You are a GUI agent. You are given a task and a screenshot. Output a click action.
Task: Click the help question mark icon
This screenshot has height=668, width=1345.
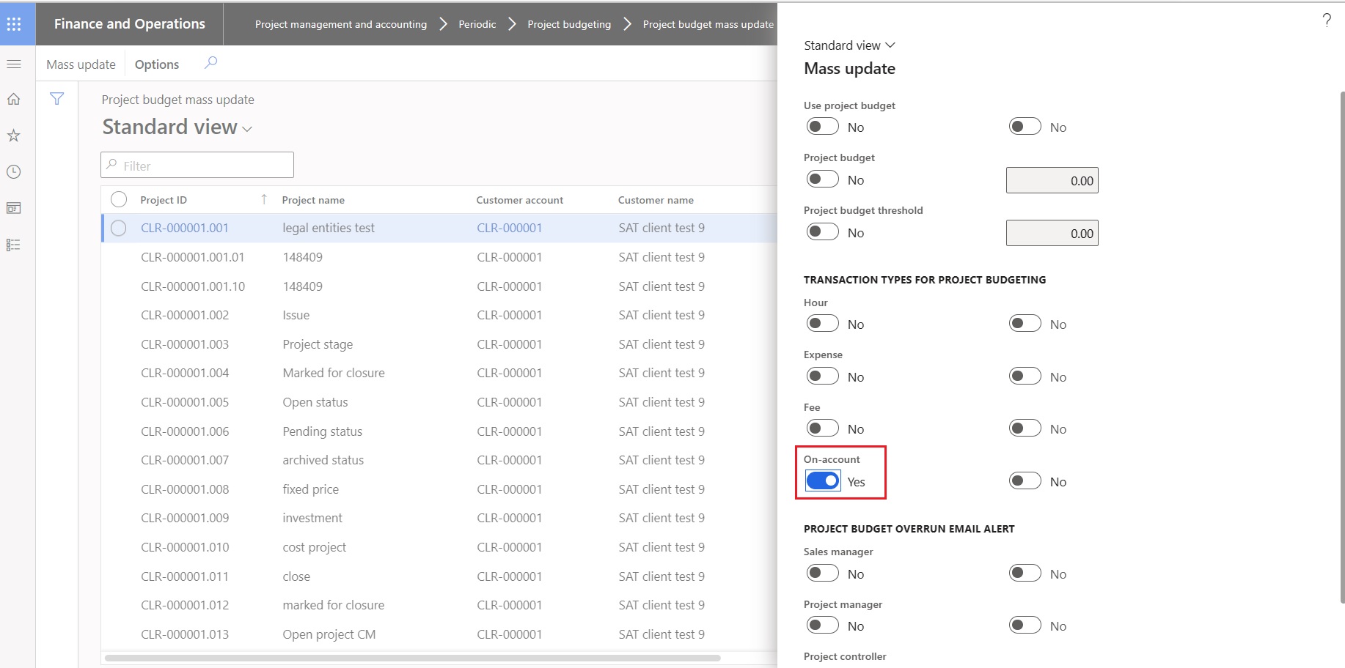[1327, 21]
